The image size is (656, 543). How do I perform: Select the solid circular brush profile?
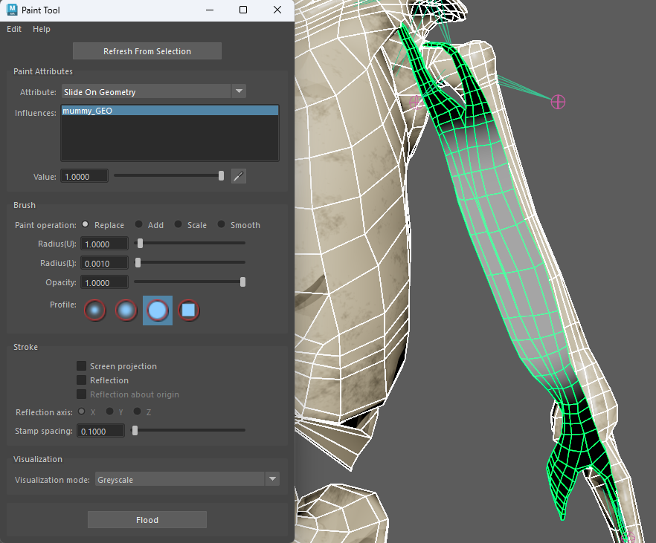point(157,310)
